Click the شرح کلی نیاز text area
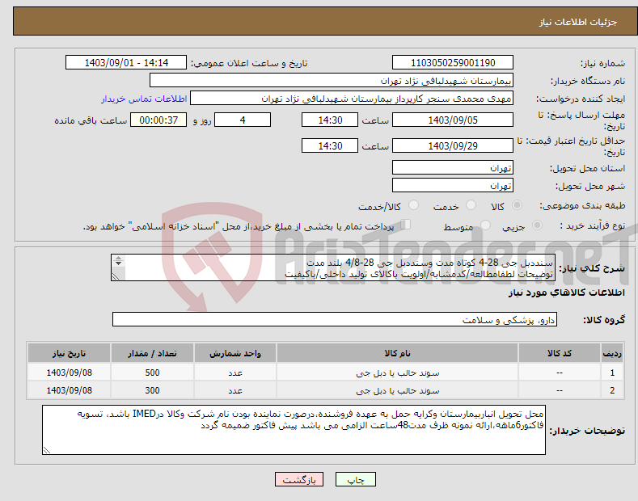Viewport: 638px width, 501px height. [333, 267]
